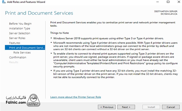Switch to the Features step

14,43
